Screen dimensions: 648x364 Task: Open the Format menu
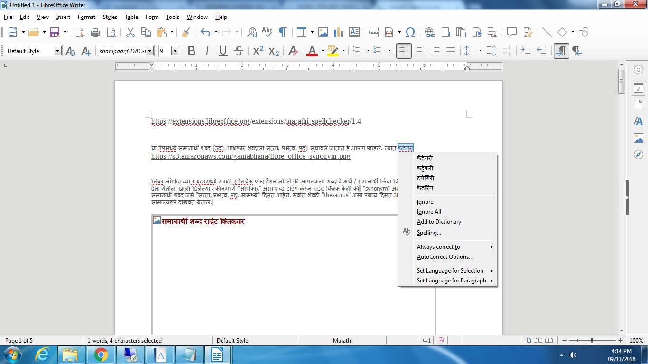[87, 17]
